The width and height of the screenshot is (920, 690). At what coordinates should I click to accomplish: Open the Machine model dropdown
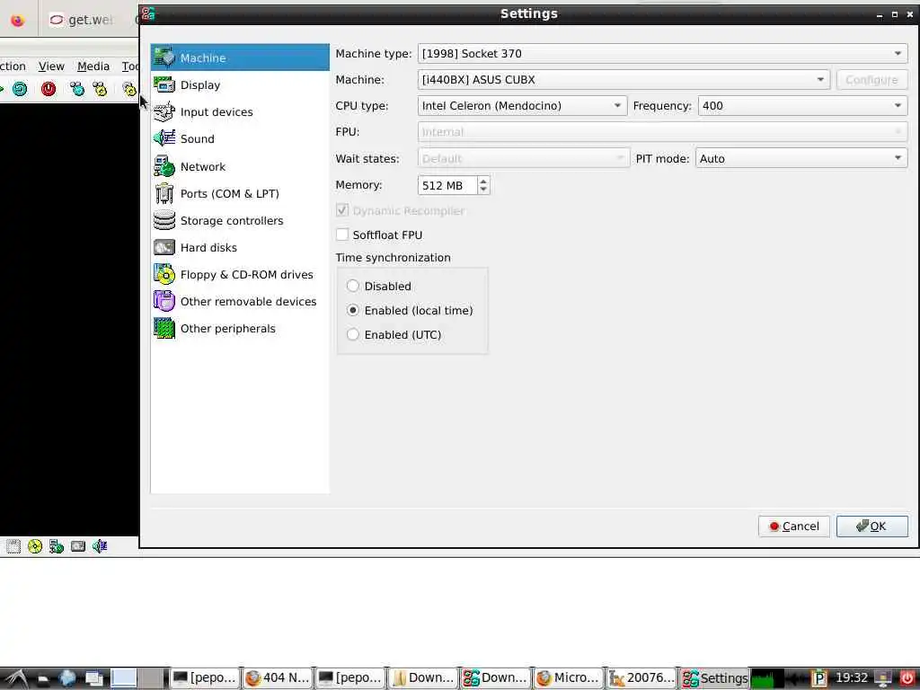pyautogui.click(x=624, y=80)
